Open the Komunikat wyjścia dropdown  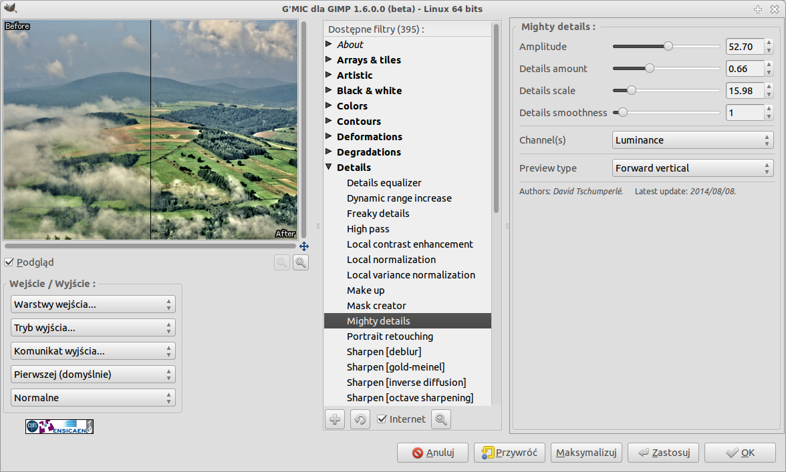(93, 351)
